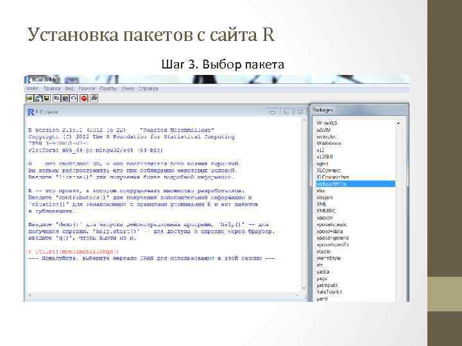
Task: Select WriteXLS in Packages list
Action: [327, 123]
